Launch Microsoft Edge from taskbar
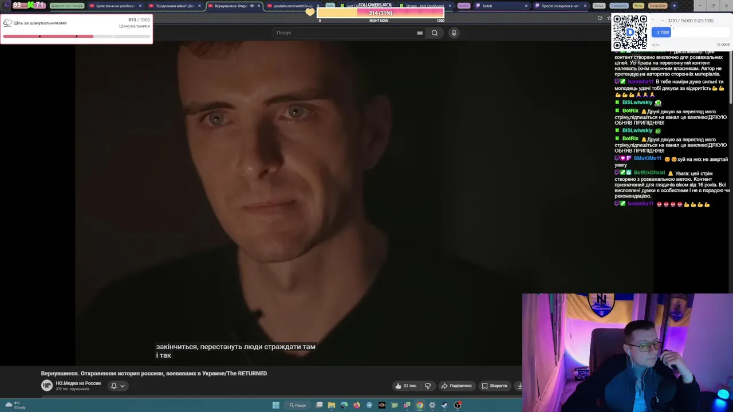This screenshot has width=733, height=412. point(344,405)
